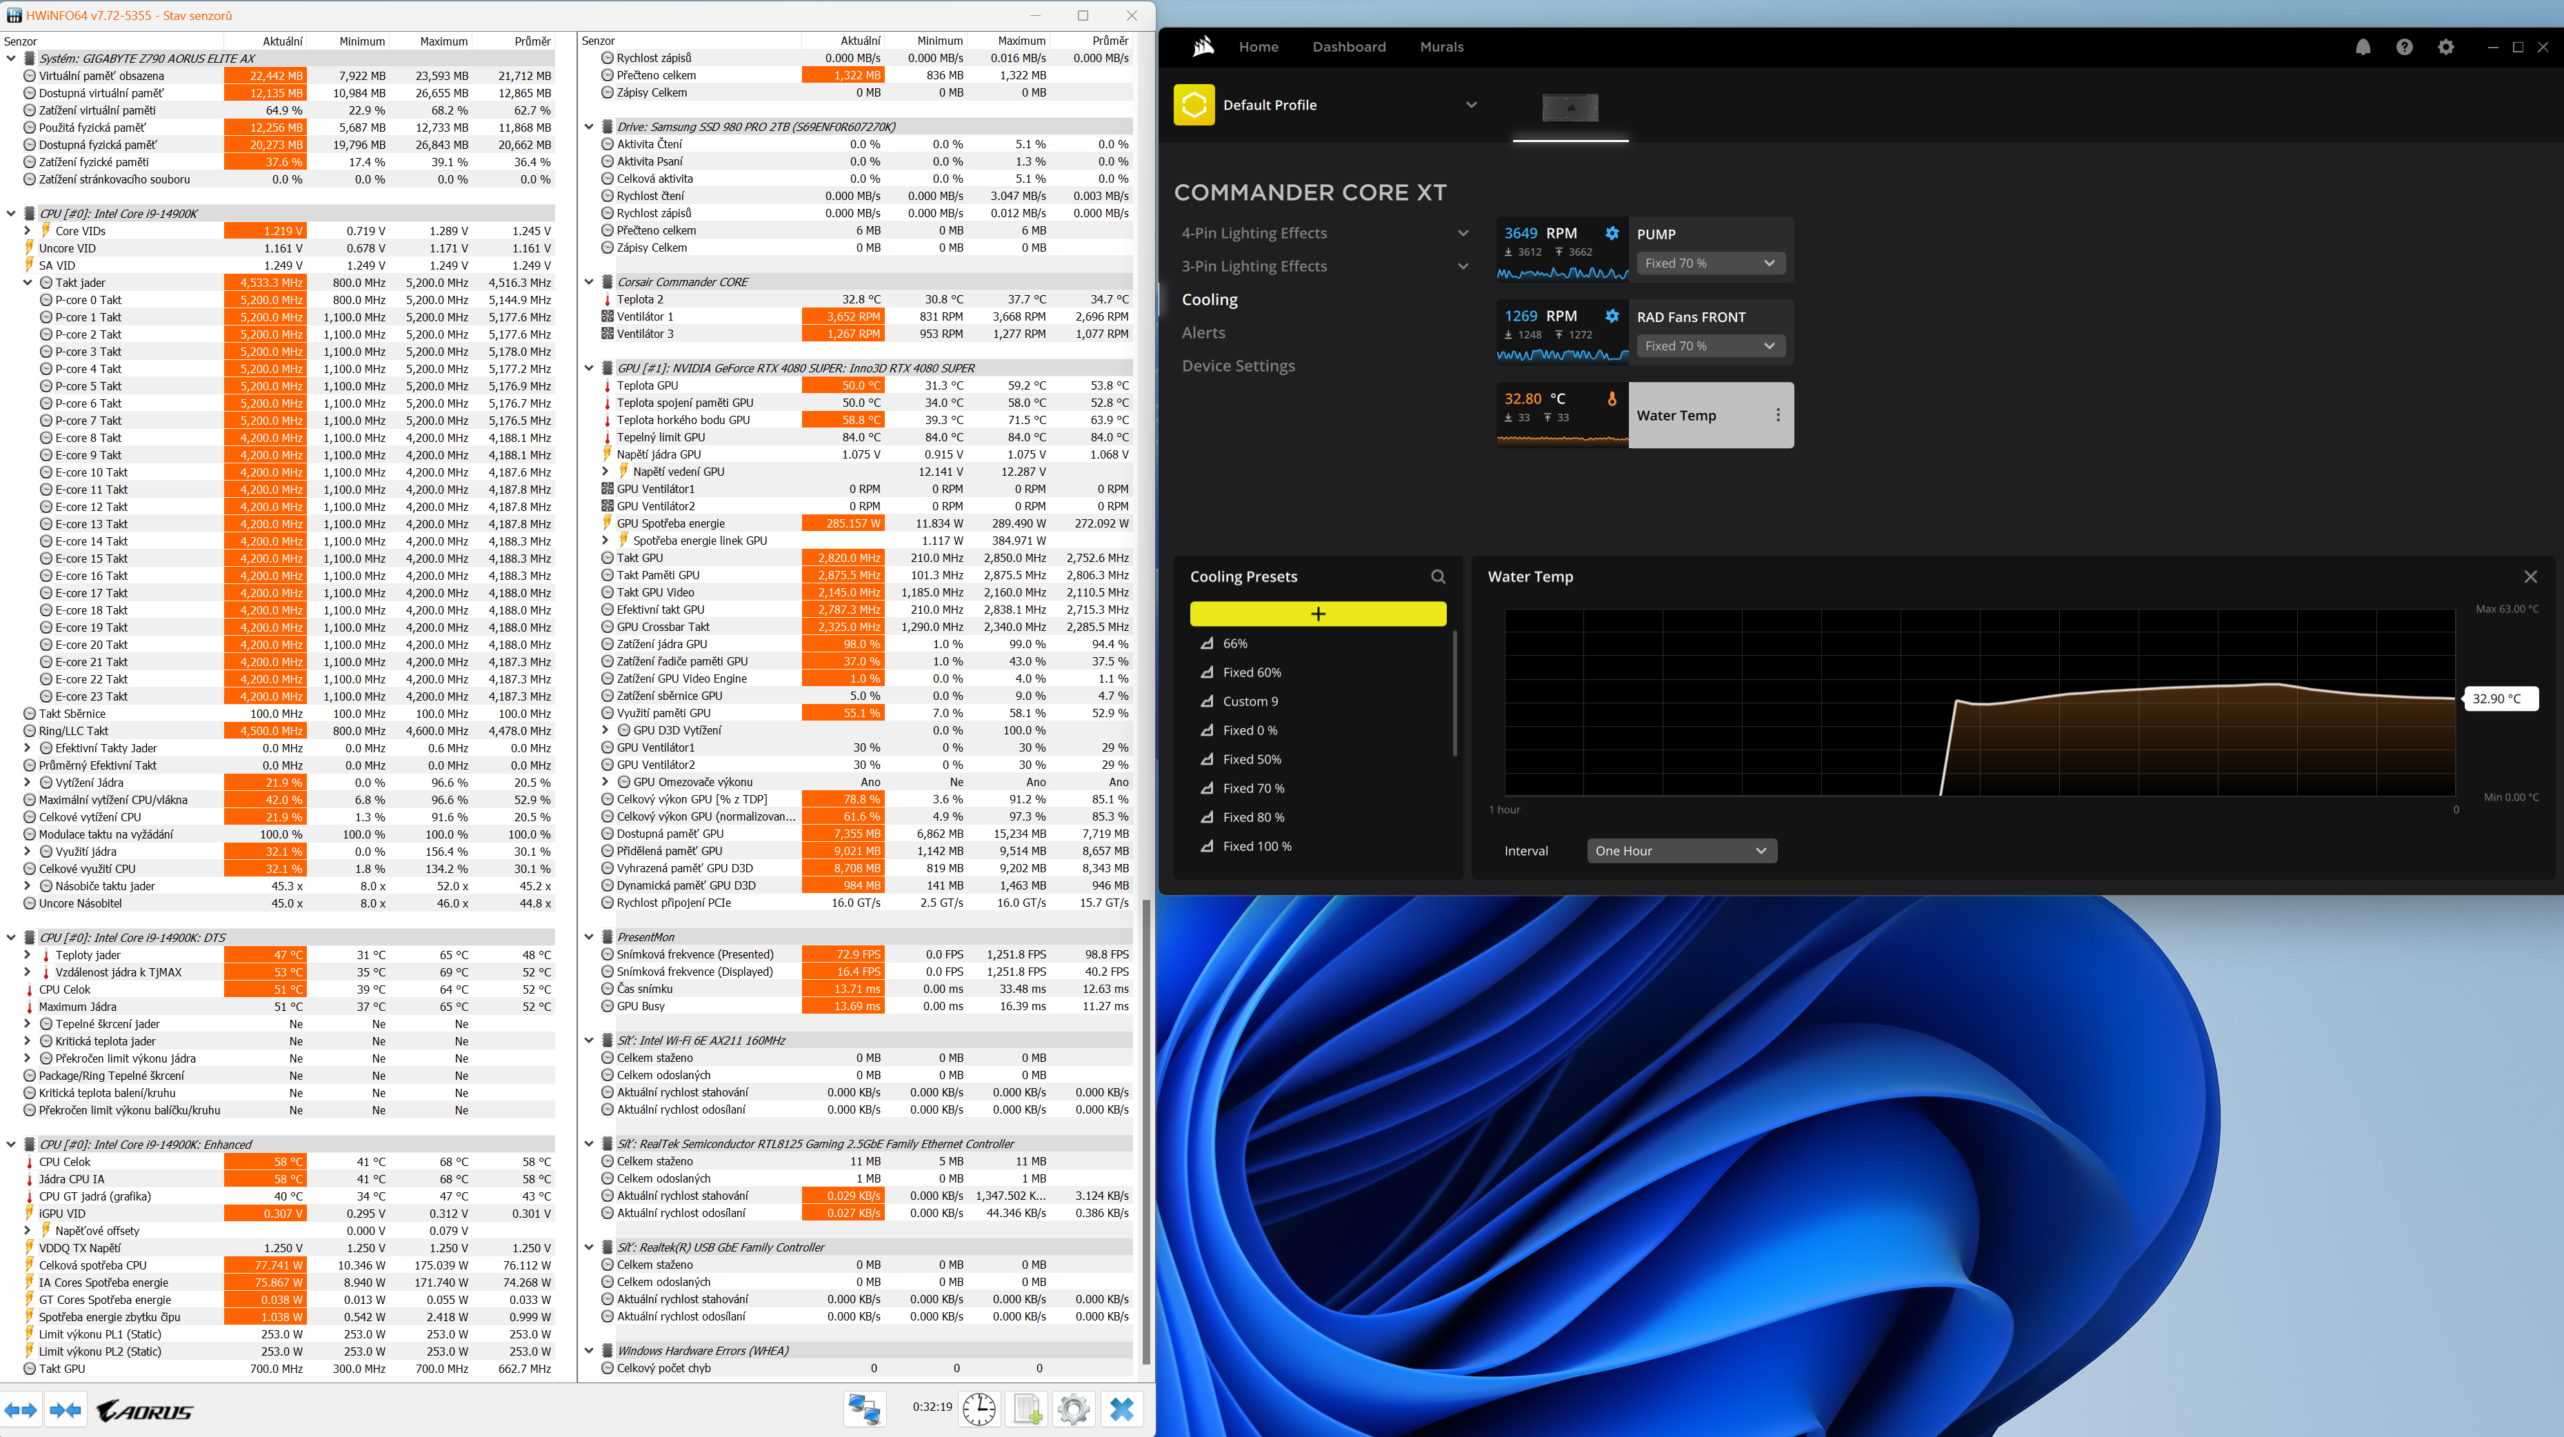2564x1437 pixels.
Task: Click the chip icon of PresentMon group
Action: pos(607,938)
